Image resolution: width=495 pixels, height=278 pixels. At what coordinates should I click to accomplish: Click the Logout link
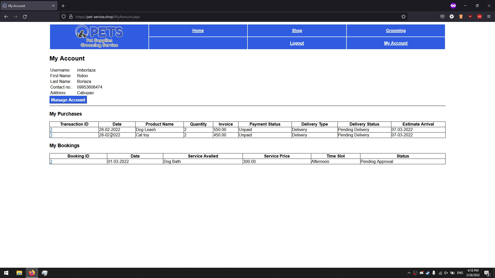click(297, 43)
